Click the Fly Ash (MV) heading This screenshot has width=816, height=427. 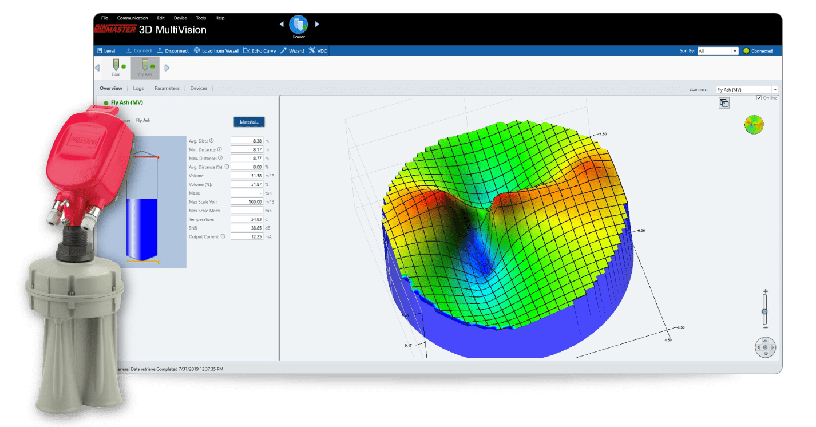[x=127, y=102]
